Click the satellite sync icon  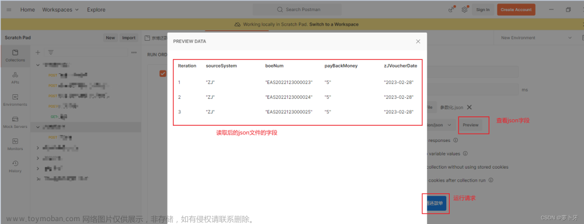(451, 10)
